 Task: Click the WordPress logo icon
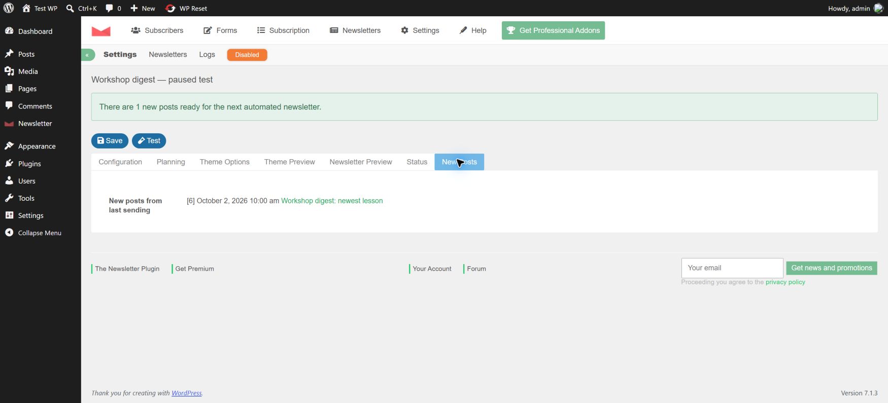point(9,8)
